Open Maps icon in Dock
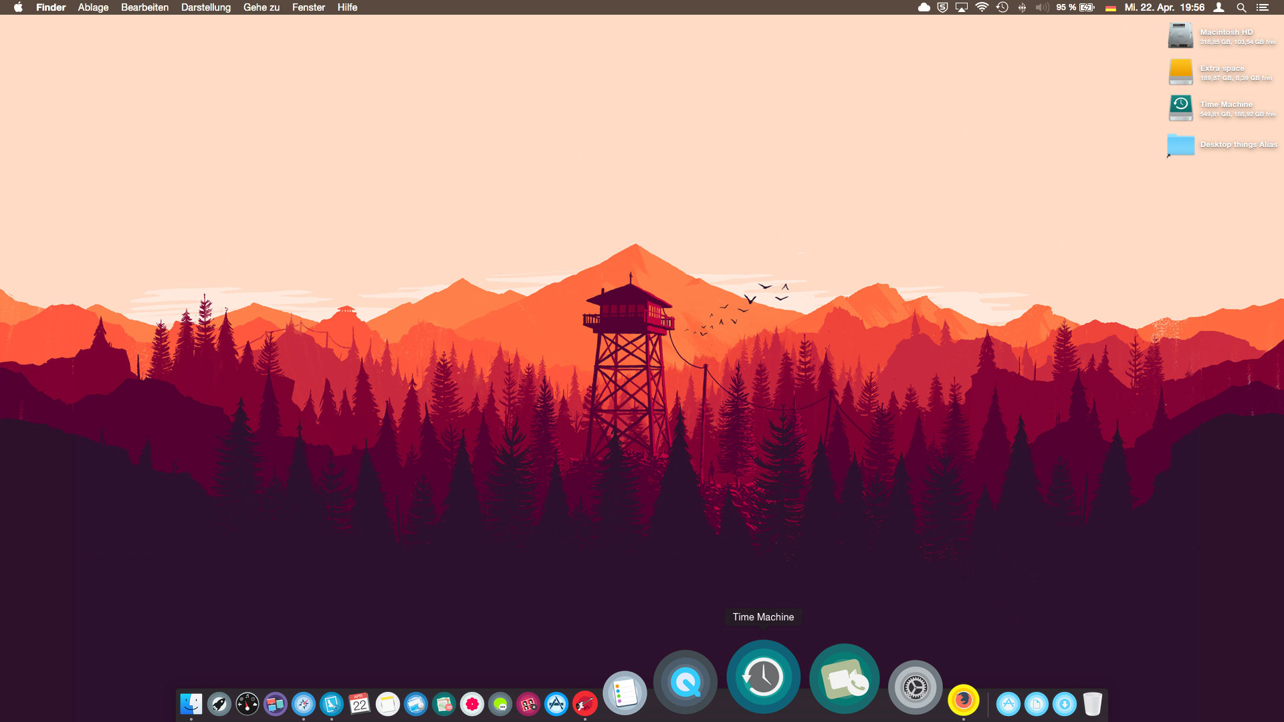Viewport: 1284px width, 722px height. pos(444,703)
